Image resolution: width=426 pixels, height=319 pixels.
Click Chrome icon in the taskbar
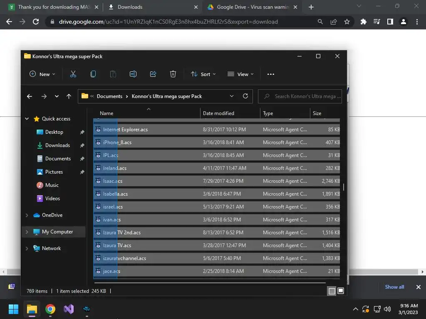click(x=50, y=309)
